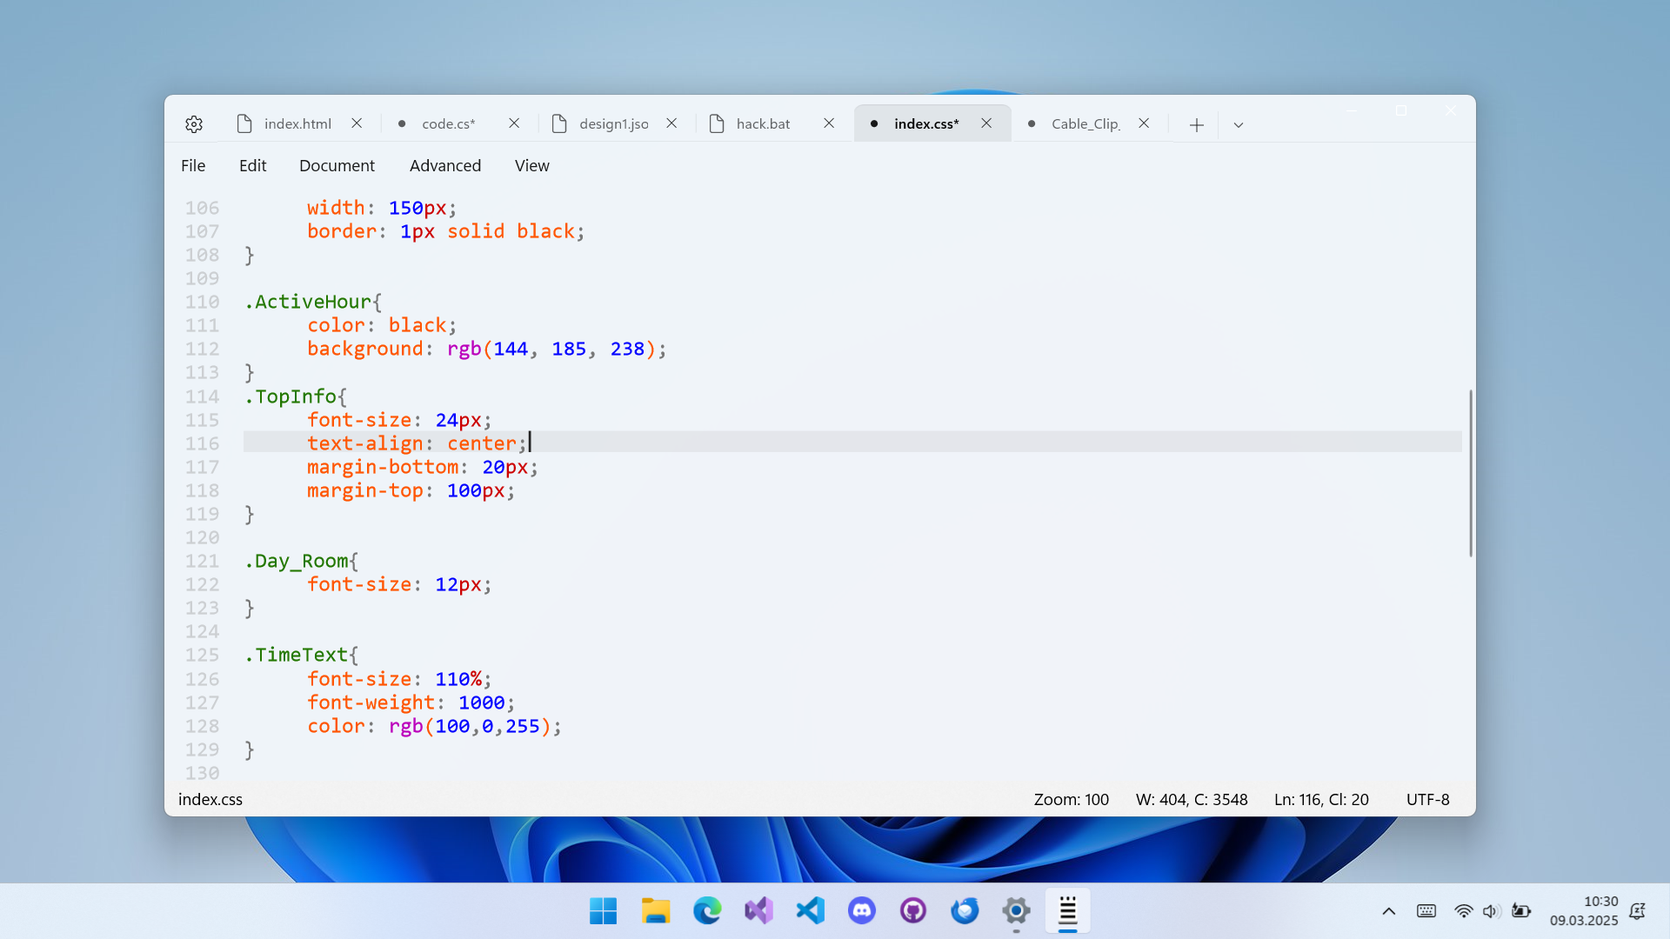Viewport: 1670px width, 939px height.
Task: Place cursor on .ActiveHour selector line
Action: [313, 303]
